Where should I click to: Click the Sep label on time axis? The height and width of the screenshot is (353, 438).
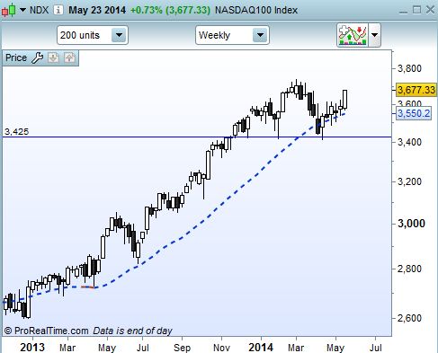click(182, 348)
